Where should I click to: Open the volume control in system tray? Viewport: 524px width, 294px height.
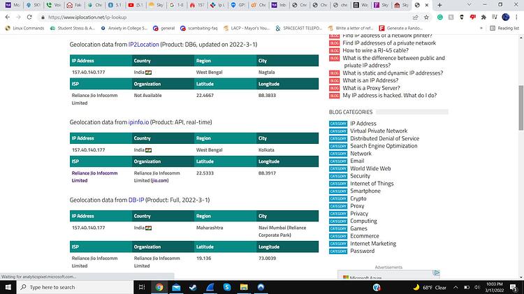coord(477,287)
